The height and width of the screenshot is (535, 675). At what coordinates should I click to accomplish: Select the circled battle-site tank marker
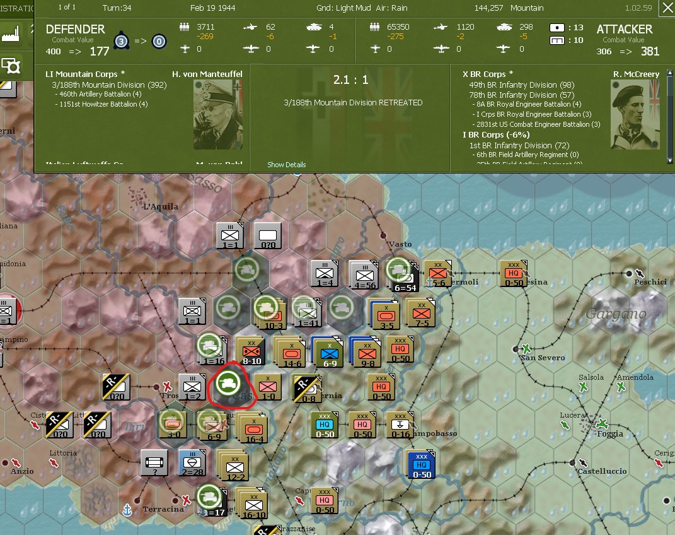228,382
